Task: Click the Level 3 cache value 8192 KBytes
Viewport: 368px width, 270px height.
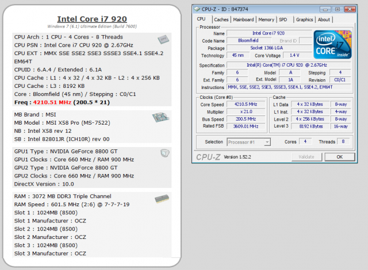Action: tap(310, 126)
